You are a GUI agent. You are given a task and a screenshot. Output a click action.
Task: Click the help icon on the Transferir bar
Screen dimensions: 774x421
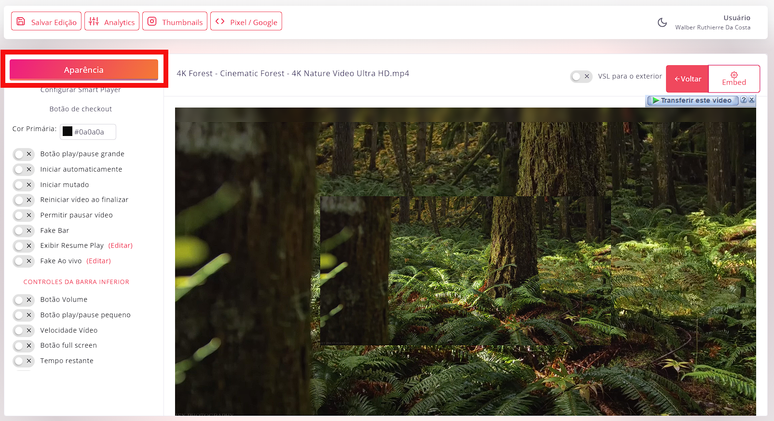click(x=744, y=100)
